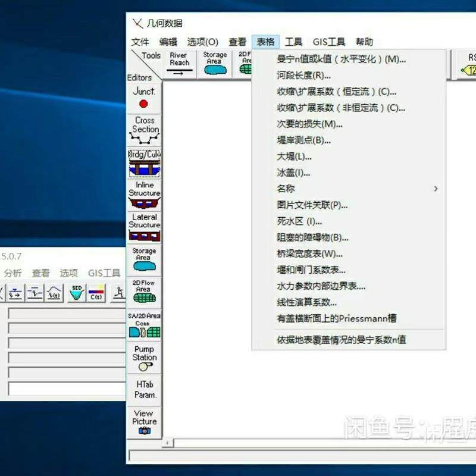The image size is (476, 476).
Task: Select Storage Area tool in Tools row
Action: coord(215,64)
